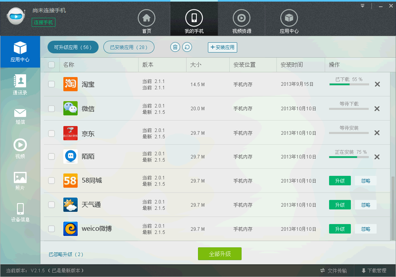This screenshot has height=277, width=396.
Task: Click 升级 button for 天气通
Action: (x=340, y=205)
